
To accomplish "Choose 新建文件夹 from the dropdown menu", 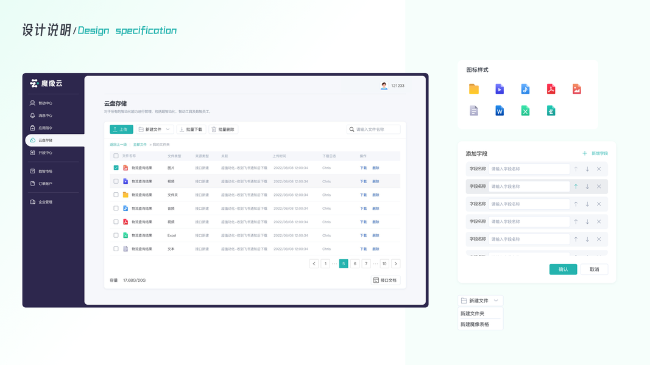I will pos(472,314).
